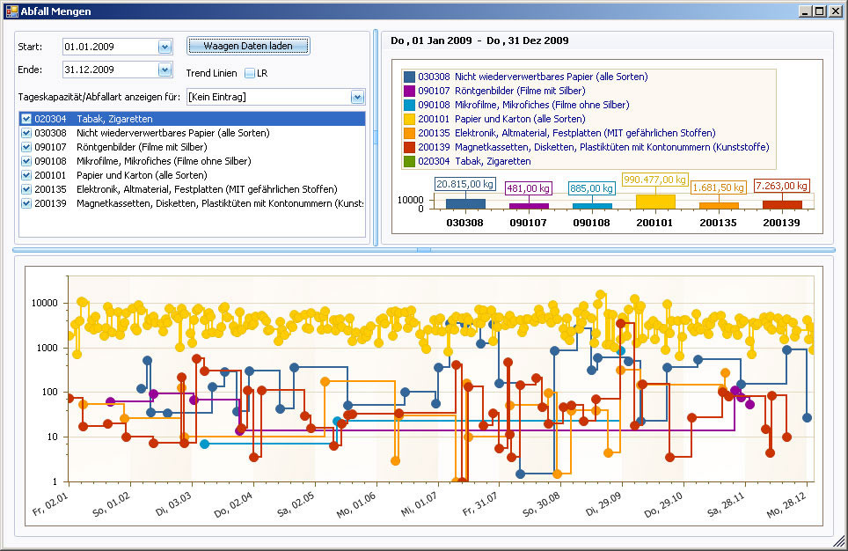This screenshot has width=848, height=551.
Task: Toggle the LR trend lines checkbox
Action: (250, 73)
